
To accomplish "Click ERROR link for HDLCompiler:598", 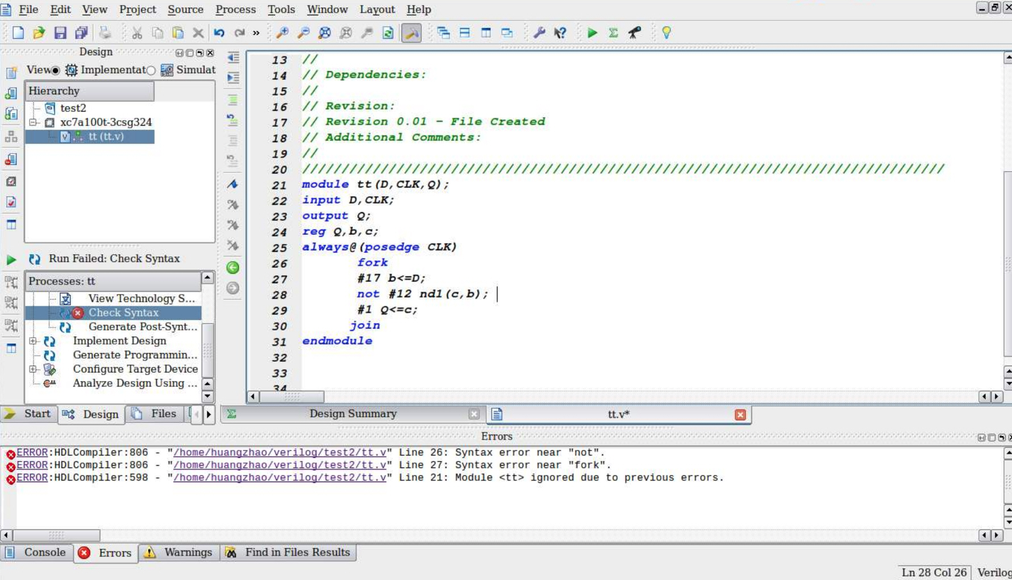I will [x=32, y=478].
